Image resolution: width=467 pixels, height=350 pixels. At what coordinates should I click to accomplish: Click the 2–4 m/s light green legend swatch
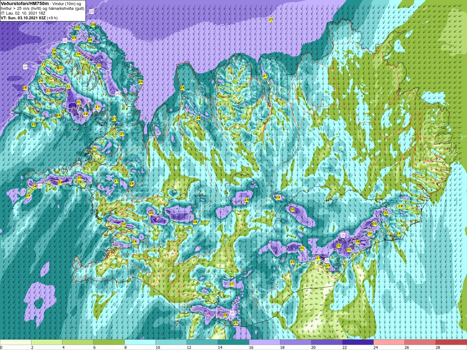(x=47, y=342)
